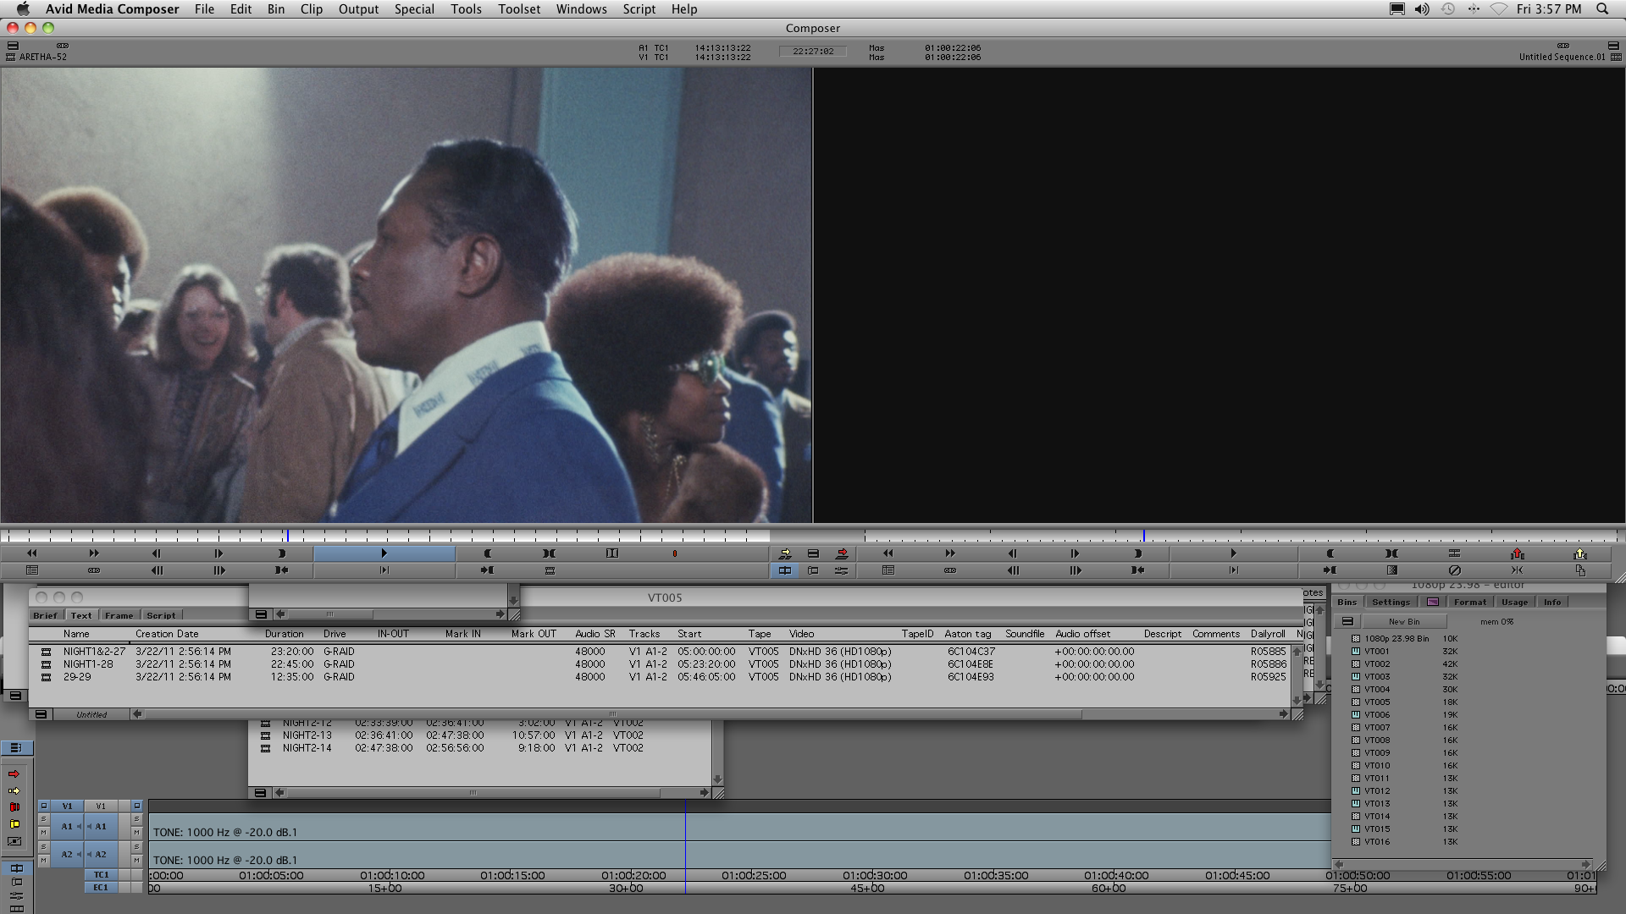Screen dimensions: 1626x914
Task: Click Mark Clip under the source monitor
Action: tap(549, 553)
